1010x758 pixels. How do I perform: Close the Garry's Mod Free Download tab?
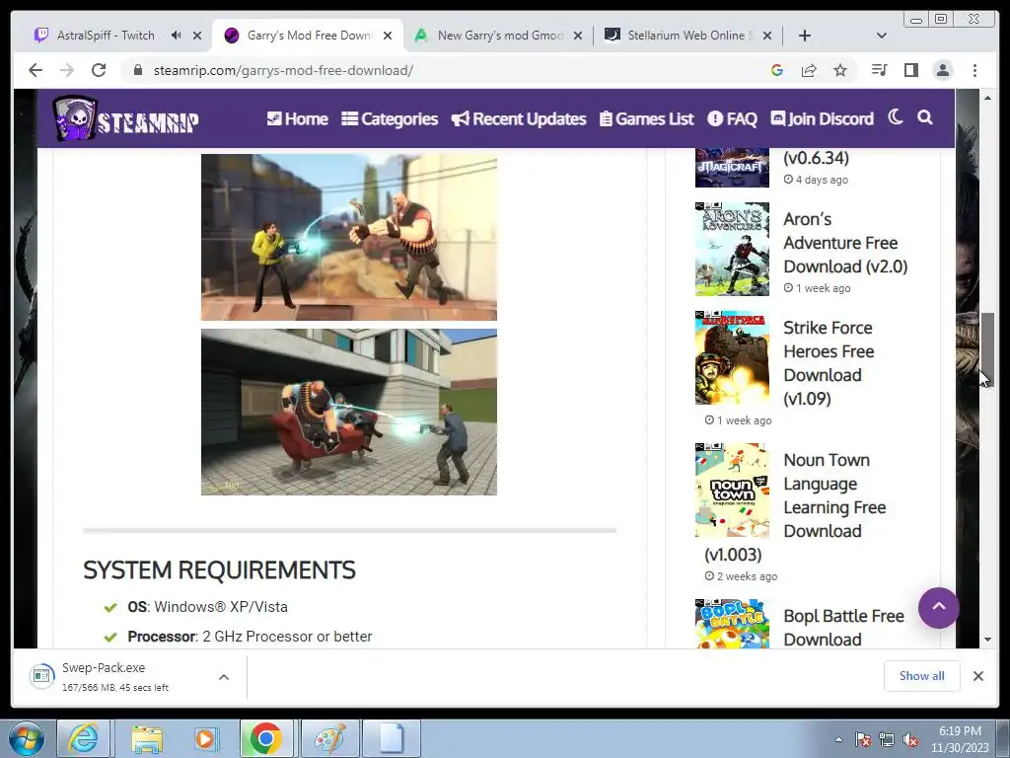pyautogui.click(x=387, y=36)
